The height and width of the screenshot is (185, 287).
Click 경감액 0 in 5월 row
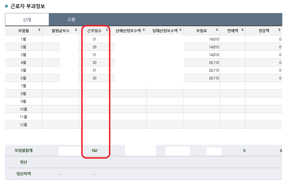[x=280, y=70]
